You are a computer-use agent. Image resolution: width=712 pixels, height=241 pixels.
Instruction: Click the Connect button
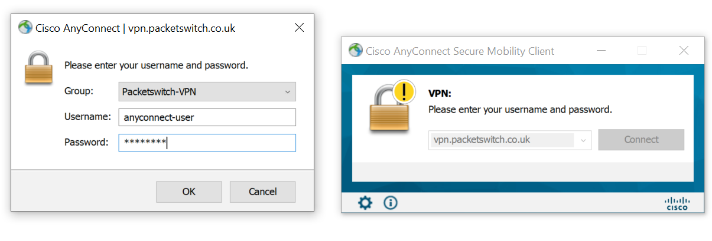click(641, 140)
